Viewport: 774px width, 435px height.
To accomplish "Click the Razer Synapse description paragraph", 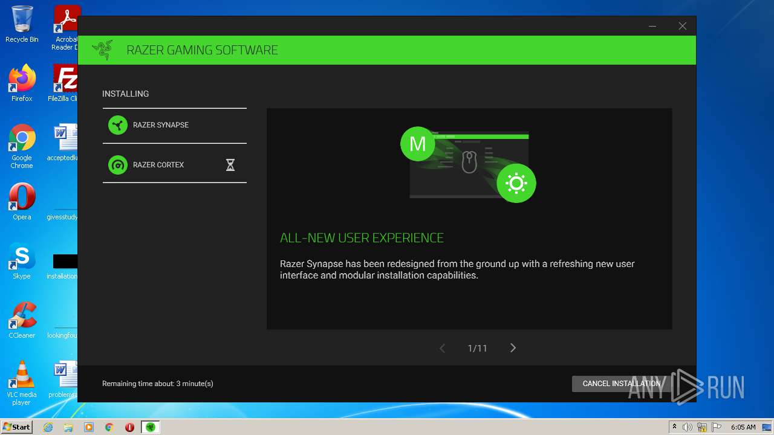I will tap(457, 269).
